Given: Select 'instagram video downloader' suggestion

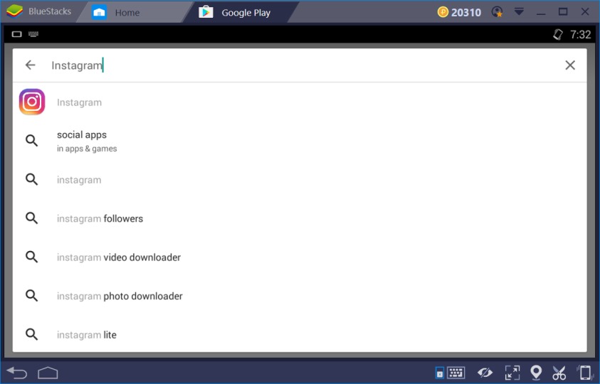Looking at the screenshot, I should (300, 257).
